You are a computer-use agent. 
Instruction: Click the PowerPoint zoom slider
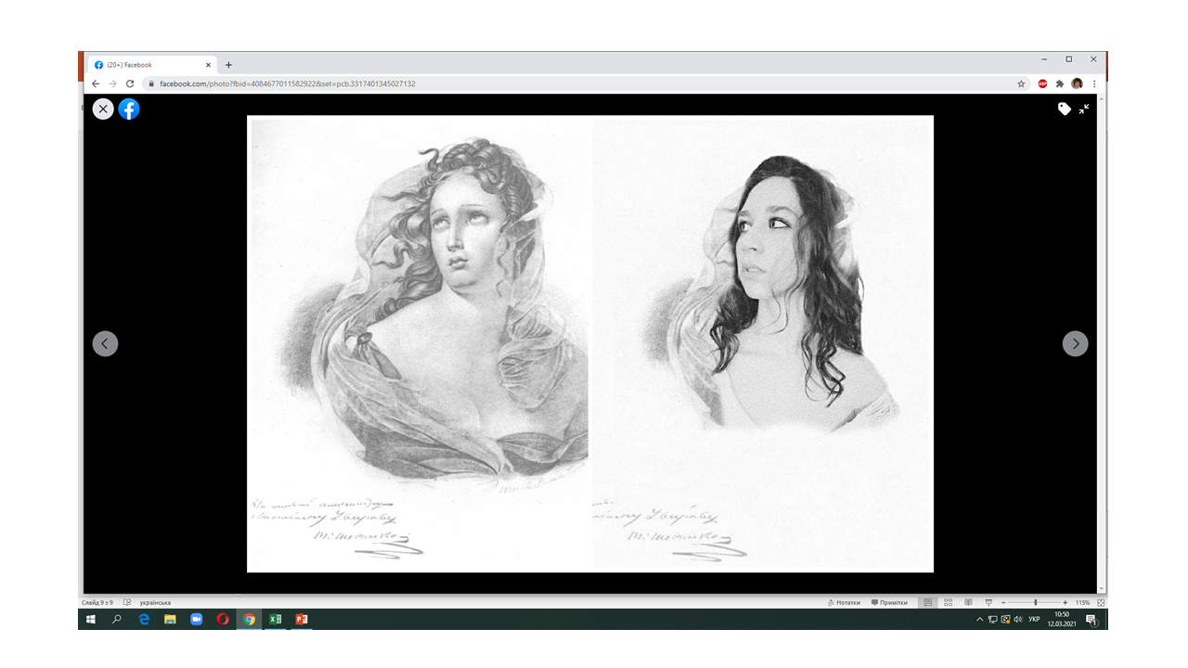coord(1034,602)
